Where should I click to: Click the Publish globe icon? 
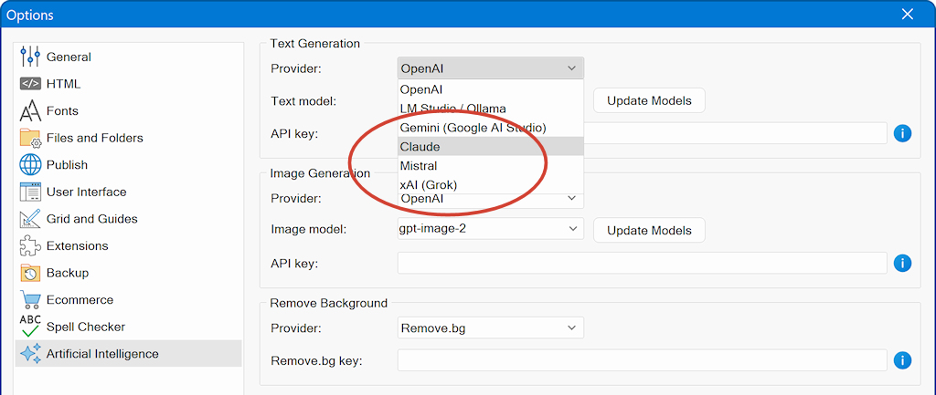30,165
